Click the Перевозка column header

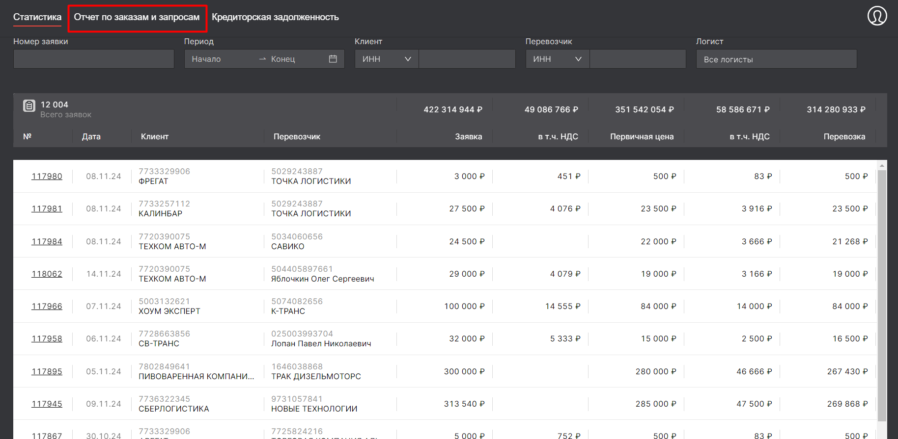[x=844, y=136]
